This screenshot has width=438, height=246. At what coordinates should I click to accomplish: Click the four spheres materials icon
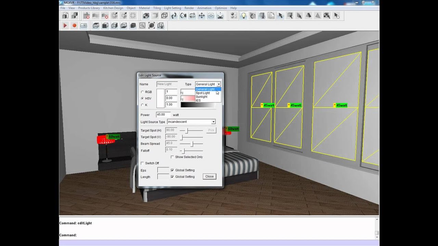click(234, 15)
